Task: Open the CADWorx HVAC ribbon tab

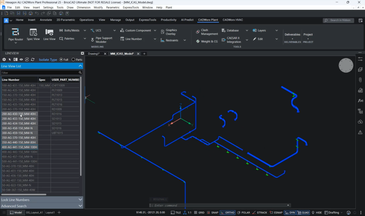Action: (233, 20)
